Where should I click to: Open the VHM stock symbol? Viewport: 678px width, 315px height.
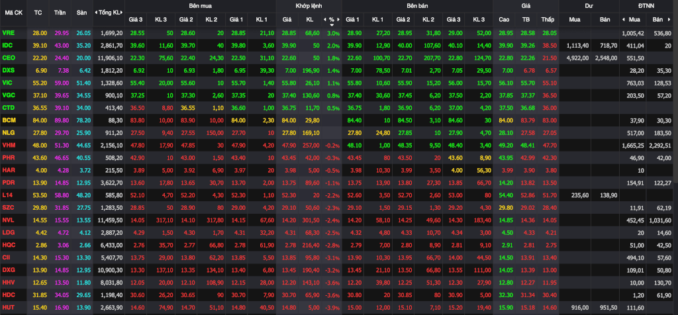tap(8, 145)
